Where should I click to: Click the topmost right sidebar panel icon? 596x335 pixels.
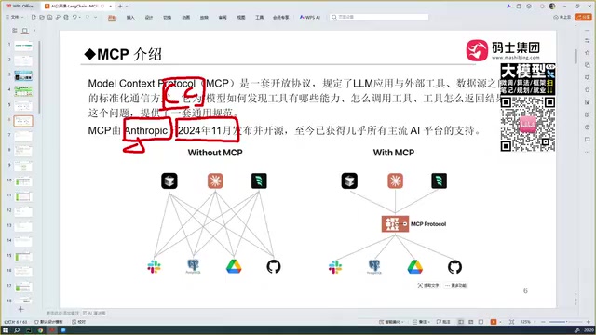click(588, 40)
